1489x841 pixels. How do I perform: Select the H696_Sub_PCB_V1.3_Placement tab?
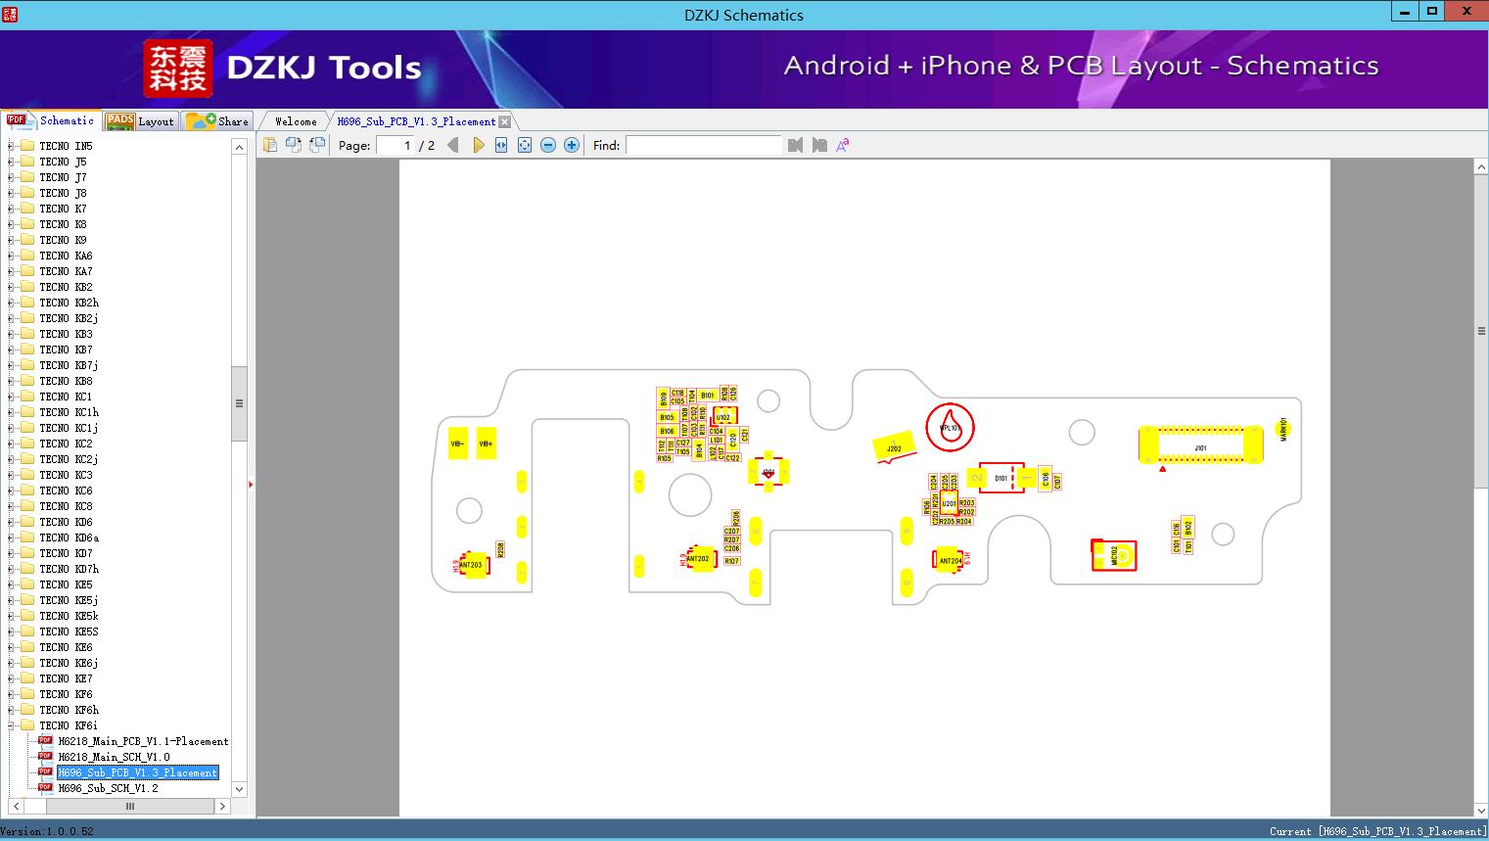[416, 121]
